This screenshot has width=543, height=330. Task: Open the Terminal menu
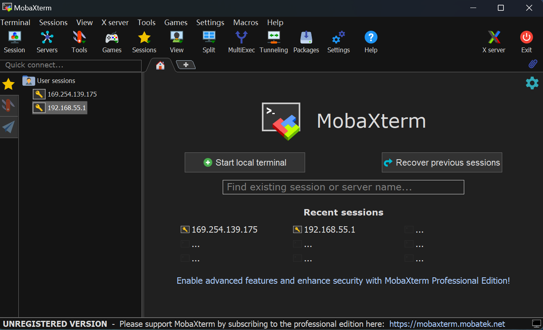[16, 22]
